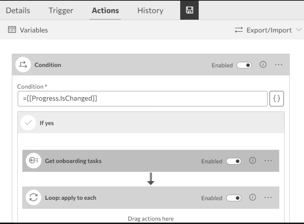The height and width of the screenshot is (224, 304).
Task: Click the curly braces expression editor icon
Action: coord(277,99)
